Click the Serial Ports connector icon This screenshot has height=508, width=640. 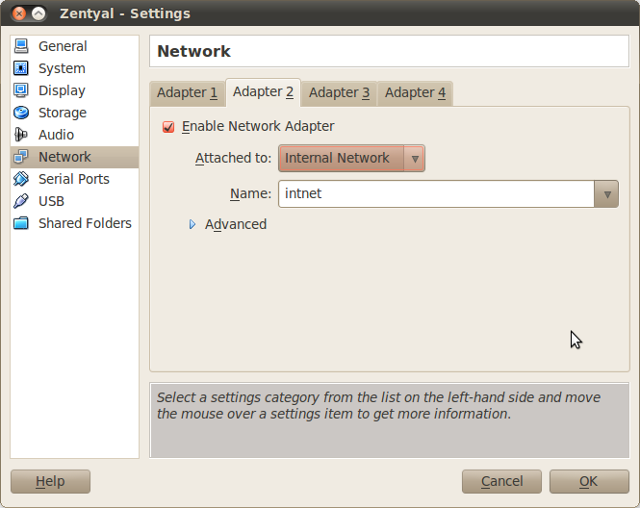pos(20,179)
